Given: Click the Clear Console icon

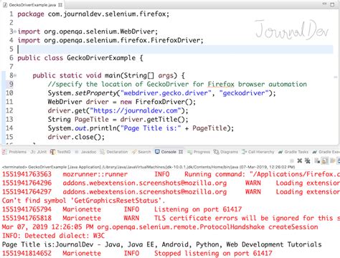Looking at the screenshot, I should pyautogui.click(x=317, y=161).
